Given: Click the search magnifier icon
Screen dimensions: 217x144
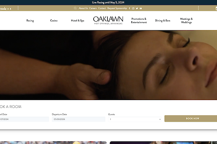Looking at the screenshot, I should (x=75, y=8).
